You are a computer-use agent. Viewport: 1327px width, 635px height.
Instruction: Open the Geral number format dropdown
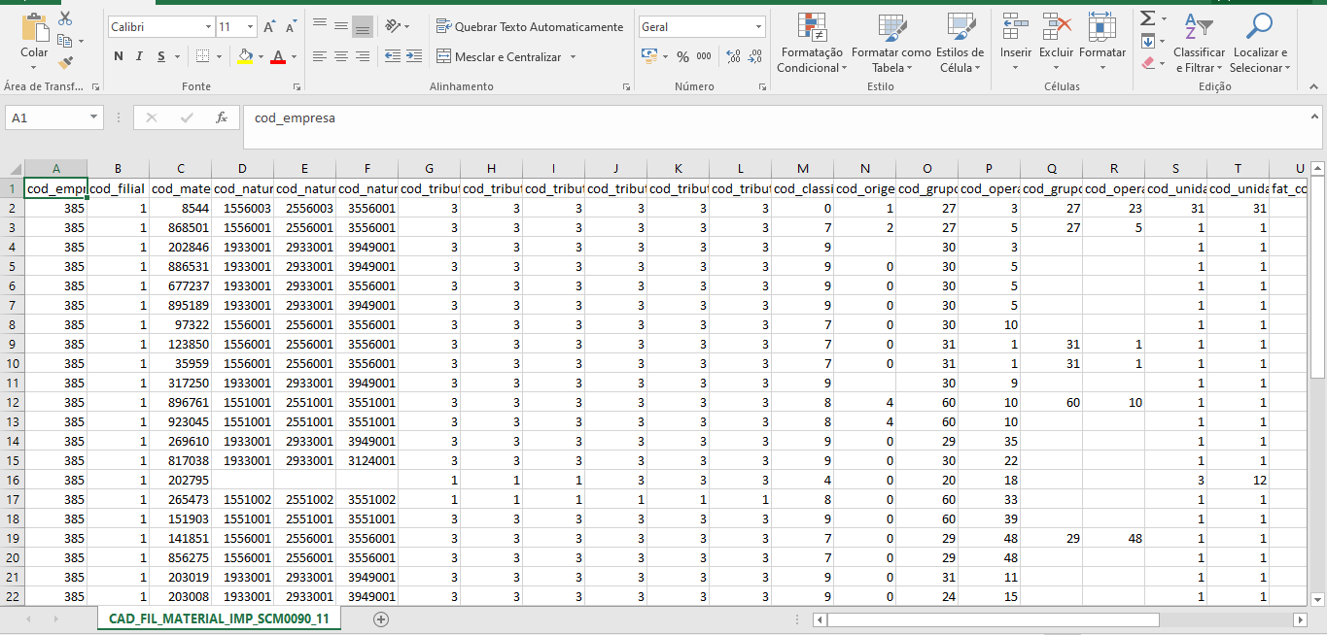[x=759, y=27]
